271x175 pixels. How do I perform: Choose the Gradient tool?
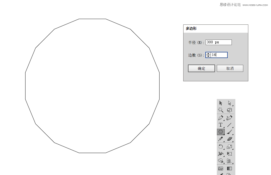pos(229,169)
